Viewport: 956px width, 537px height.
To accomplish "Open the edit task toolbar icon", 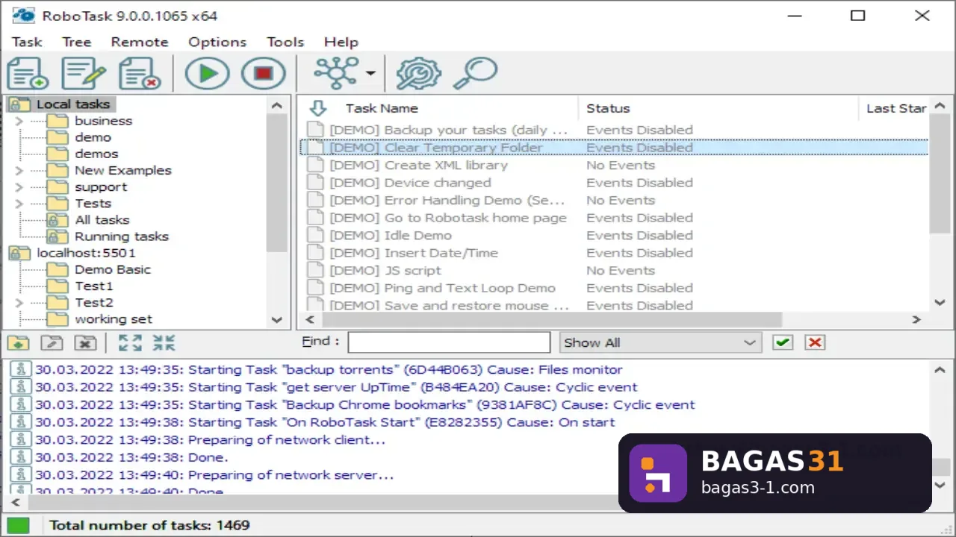I will coord(84,73).
